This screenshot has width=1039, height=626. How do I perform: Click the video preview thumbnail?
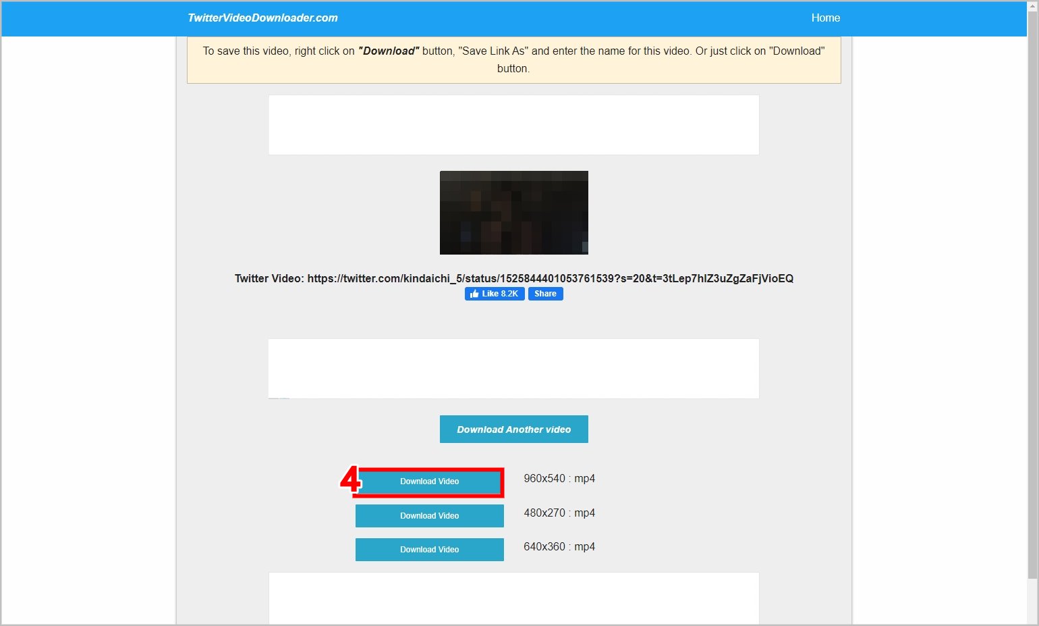tap(514, 213)
